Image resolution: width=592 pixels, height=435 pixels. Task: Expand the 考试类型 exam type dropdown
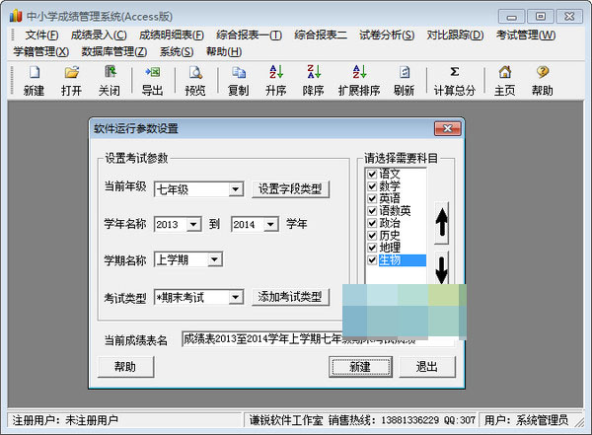(235, 297)
